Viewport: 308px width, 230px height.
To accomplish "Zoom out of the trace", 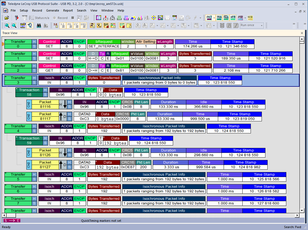I will 14,25.
